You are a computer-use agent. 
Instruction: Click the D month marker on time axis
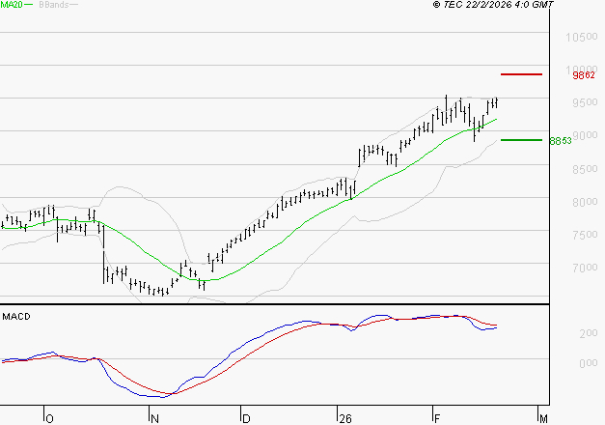246,419
